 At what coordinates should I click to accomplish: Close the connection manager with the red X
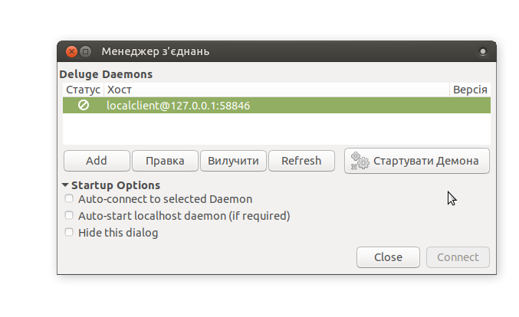71,51
